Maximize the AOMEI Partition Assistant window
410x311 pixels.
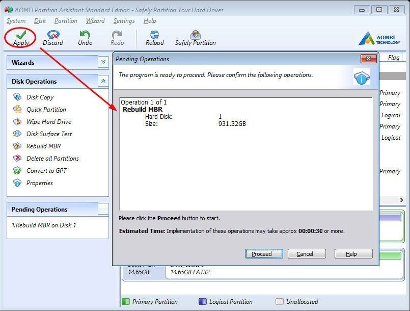point(379,10)
